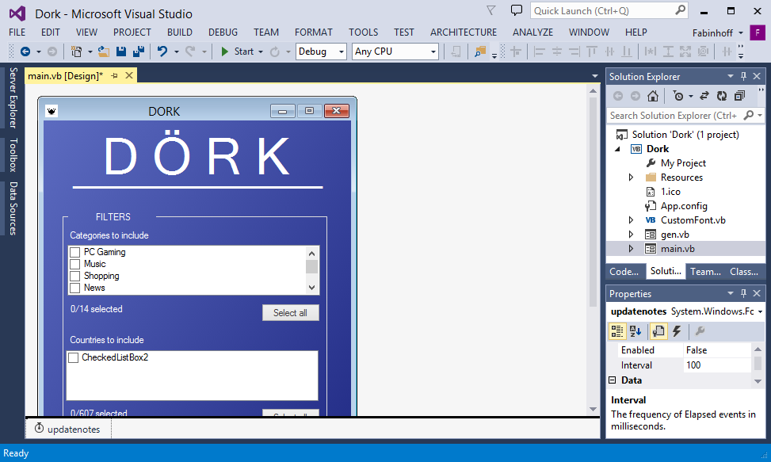
Task: Click the Undo arrow in toolbar
Action: tap(162, 52)
